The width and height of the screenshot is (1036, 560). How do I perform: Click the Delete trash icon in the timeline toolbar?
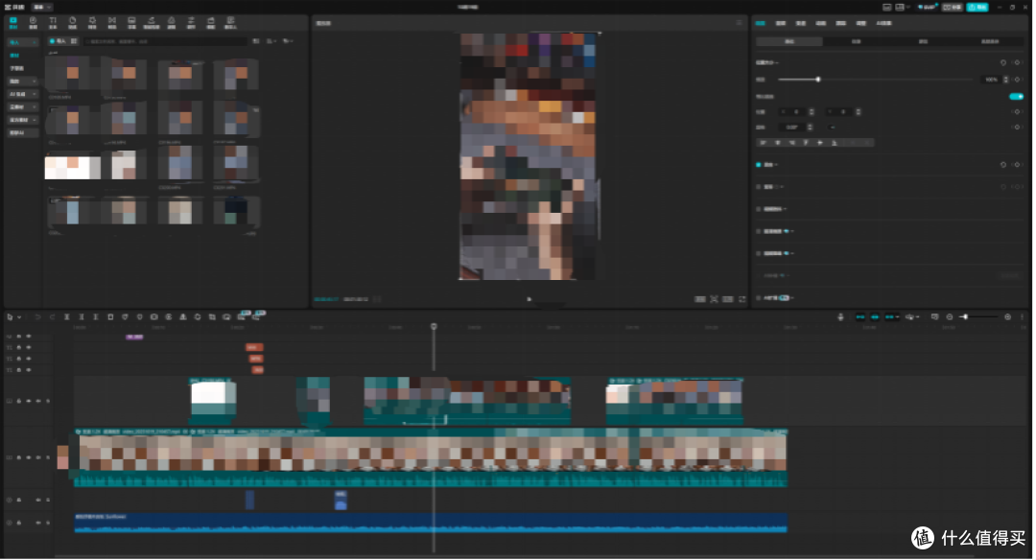(x=110, y=317)
